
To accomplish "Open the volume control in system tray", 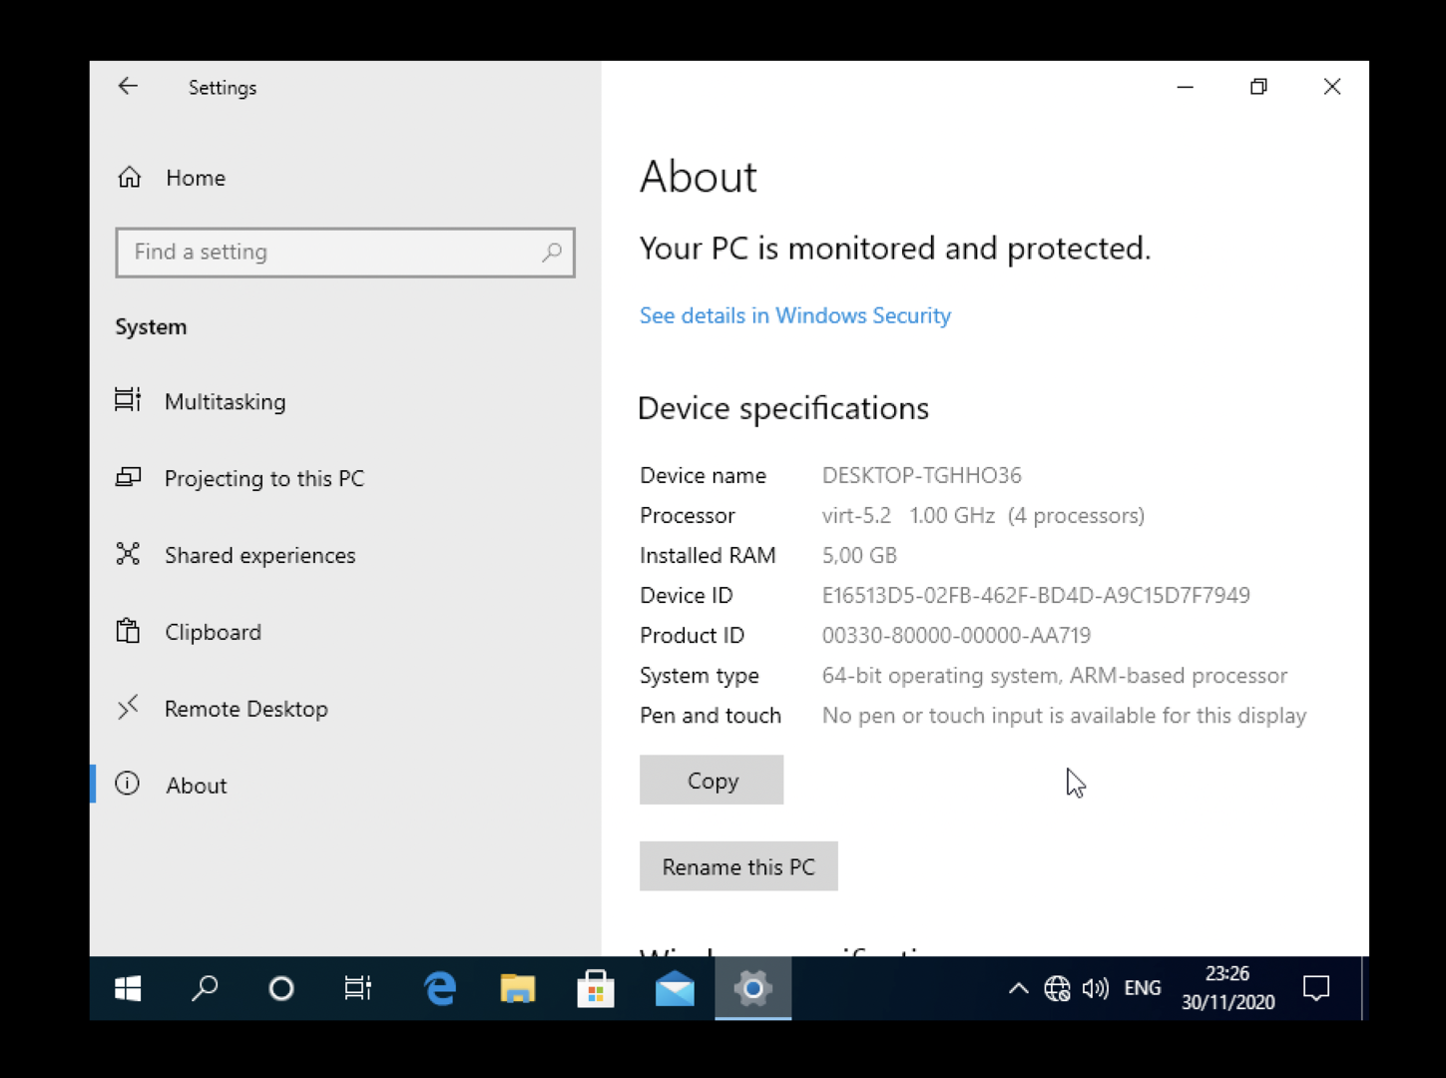I will (1095, 988).
